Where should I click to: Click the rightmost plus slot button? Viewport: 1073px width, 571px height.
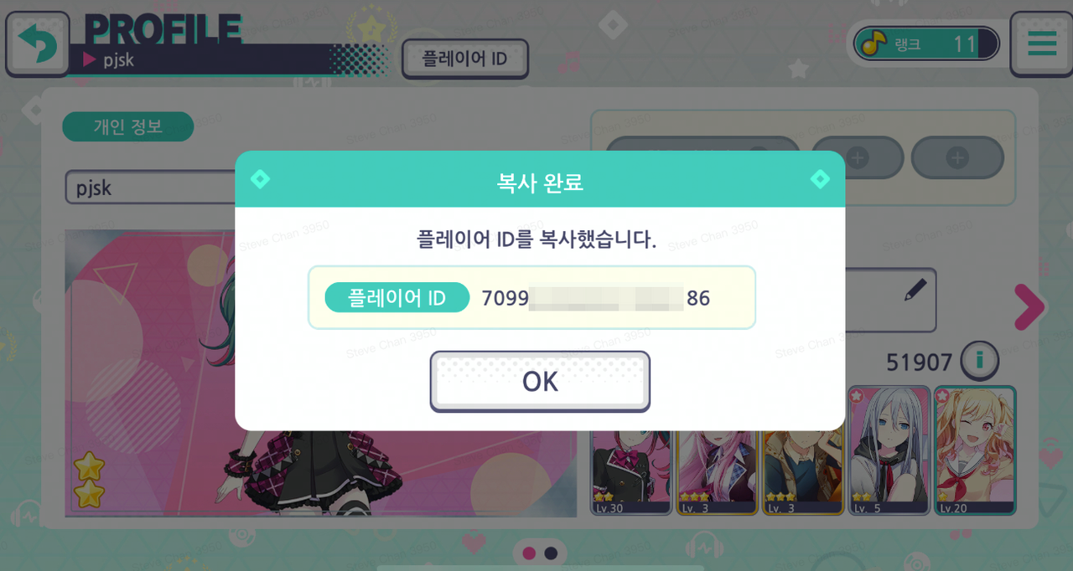pyautogui.click(x=957, y=157)
